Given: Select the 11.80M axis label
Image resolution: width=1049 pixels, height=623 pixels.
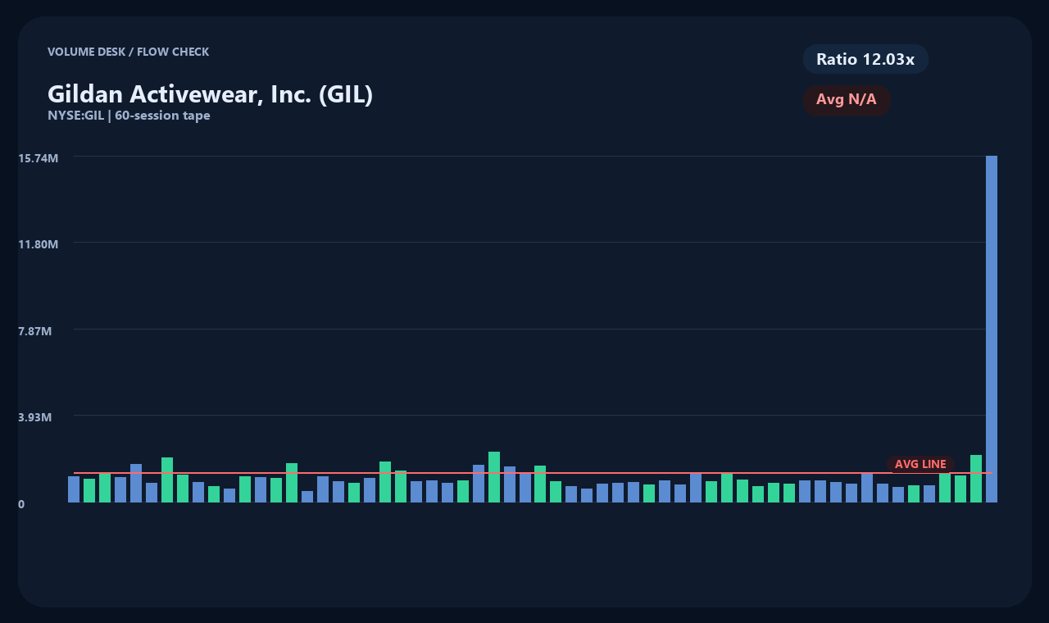Looking at the screenshot, I should pyautogui.click(x=39, y=244).
